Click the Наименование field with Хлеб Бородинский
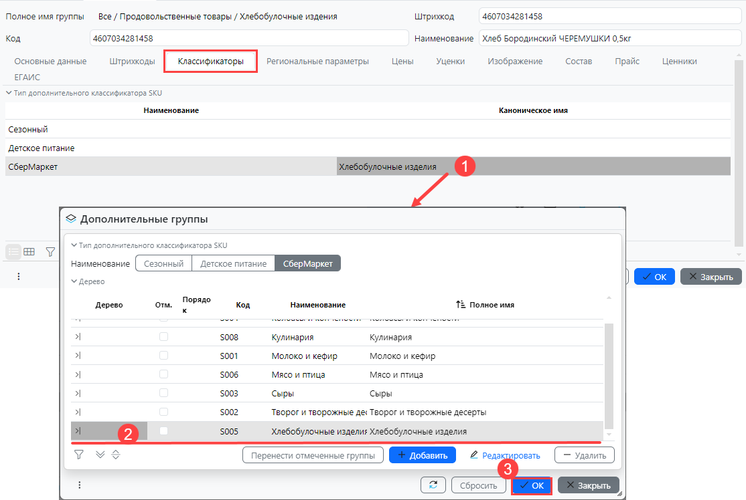 [x=609, y=39]
